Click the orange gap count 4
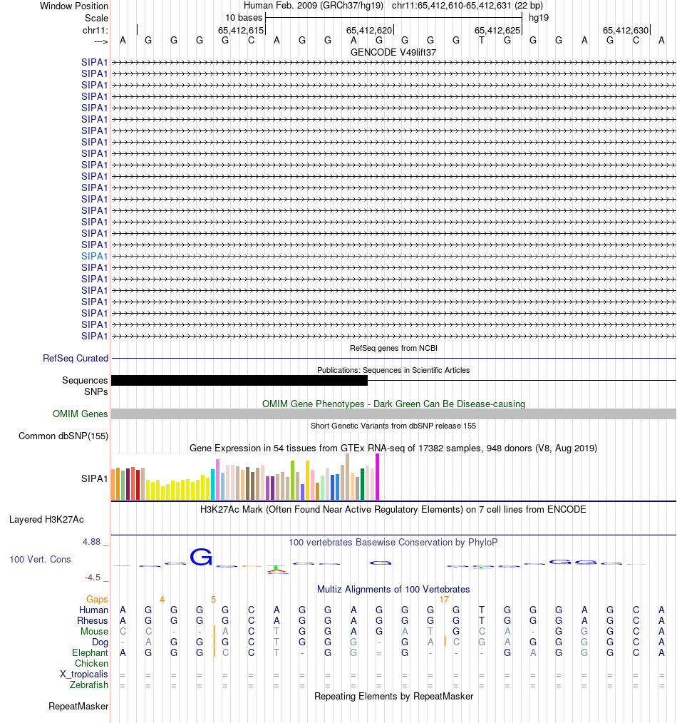 (162, 600)
